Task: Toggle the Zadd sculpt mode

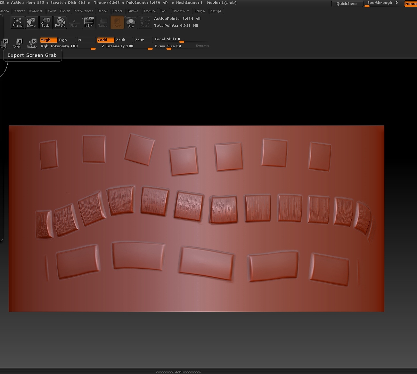Action: 105,40
